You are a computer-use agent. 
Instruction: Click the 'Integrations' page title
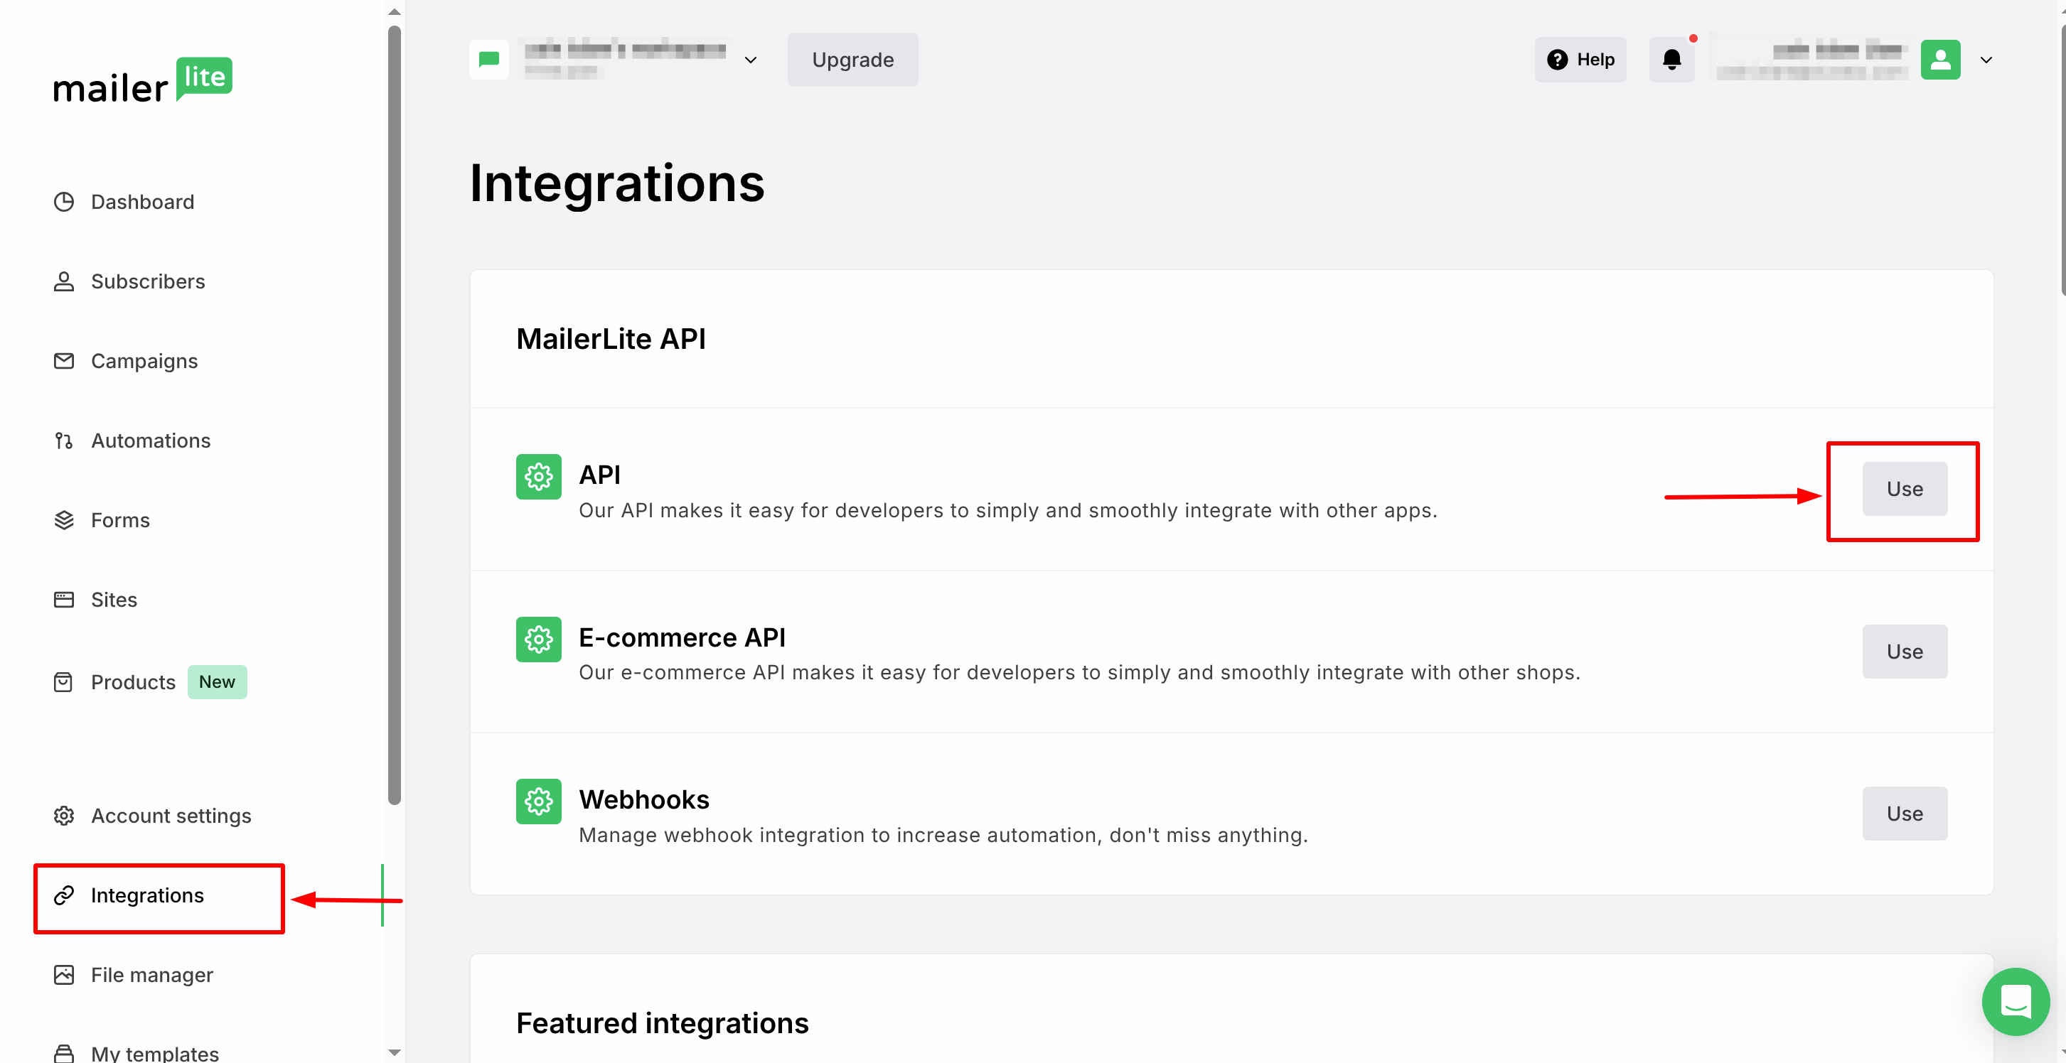pos(617,183)
